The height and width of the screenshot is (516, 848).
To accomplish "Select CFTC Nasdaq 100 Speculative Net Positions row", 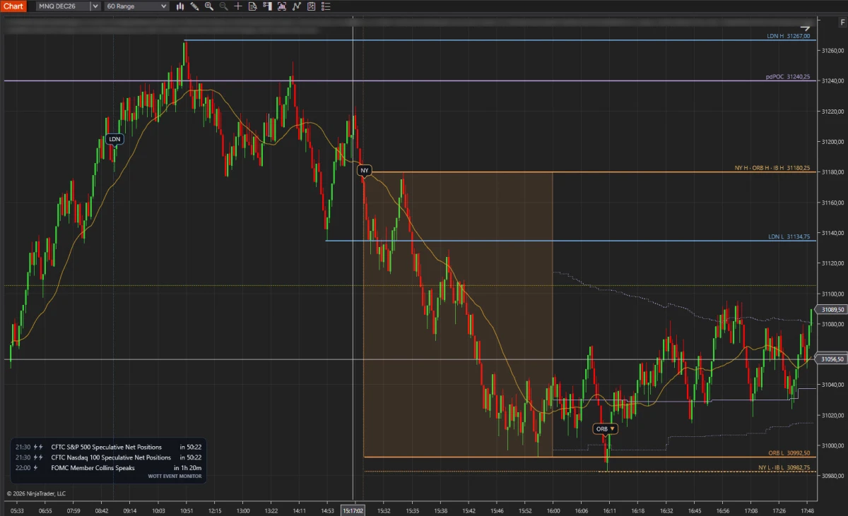I will 109,457.
